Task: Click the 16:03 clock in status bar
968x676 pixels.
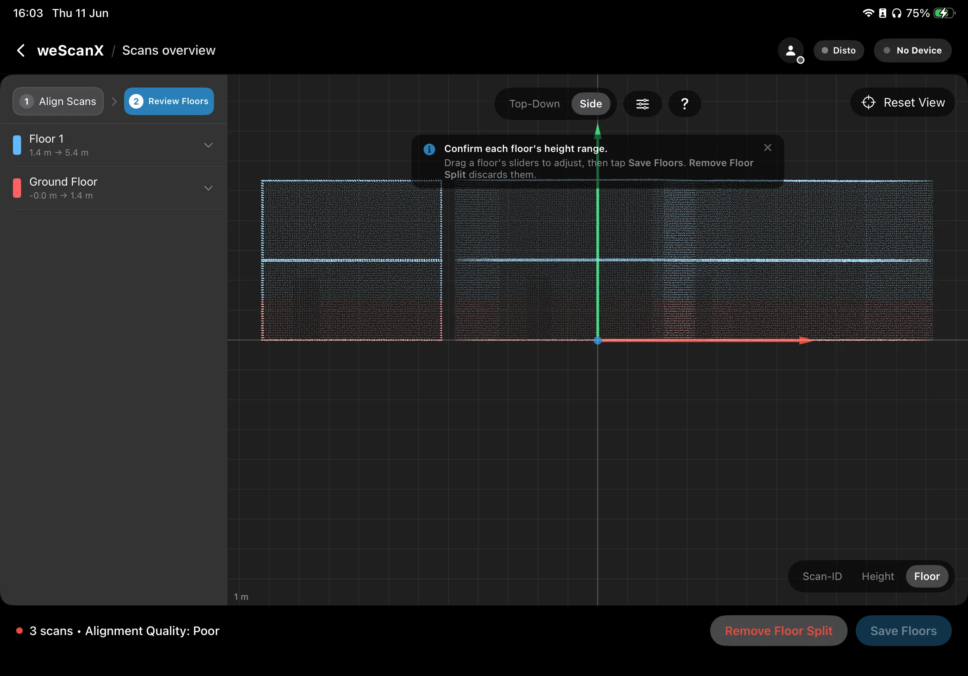Action: (x=28, y=13)
